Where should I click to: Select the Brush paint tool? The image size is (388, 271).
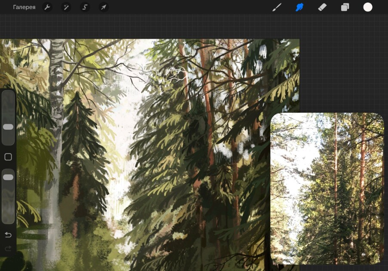(277, 7)
